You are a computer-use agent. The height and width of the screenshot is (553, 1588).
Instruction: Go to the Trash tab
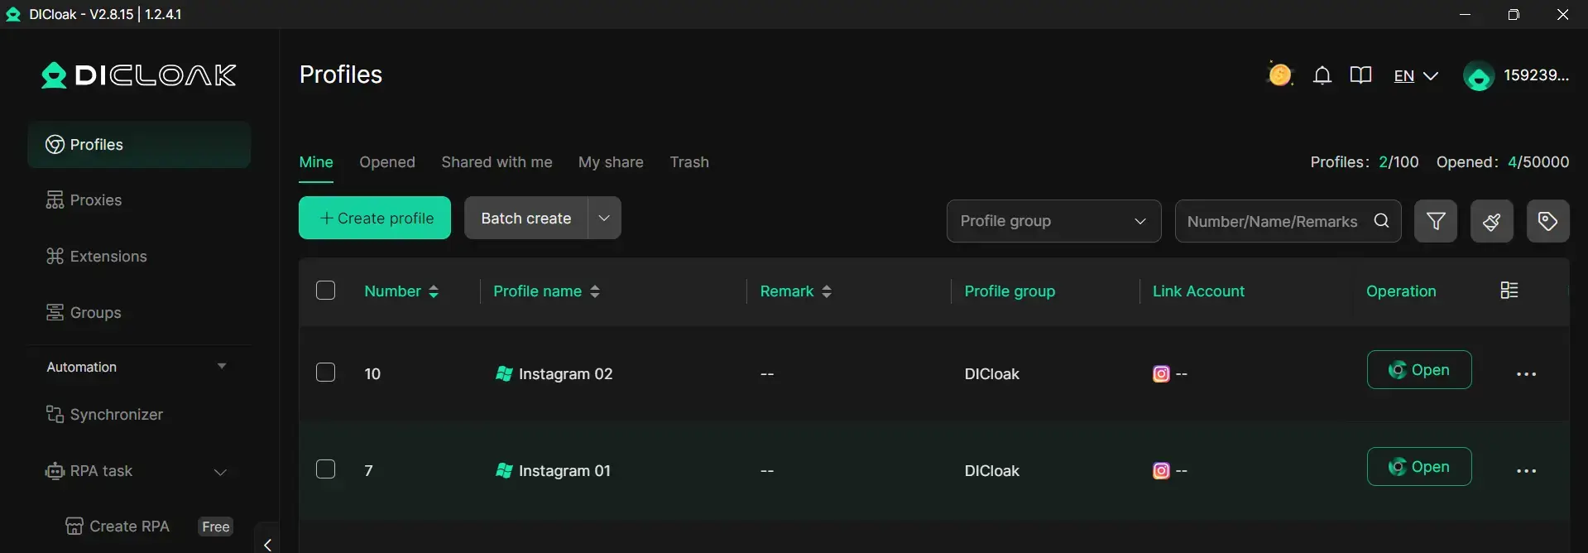tap(689, 162)
